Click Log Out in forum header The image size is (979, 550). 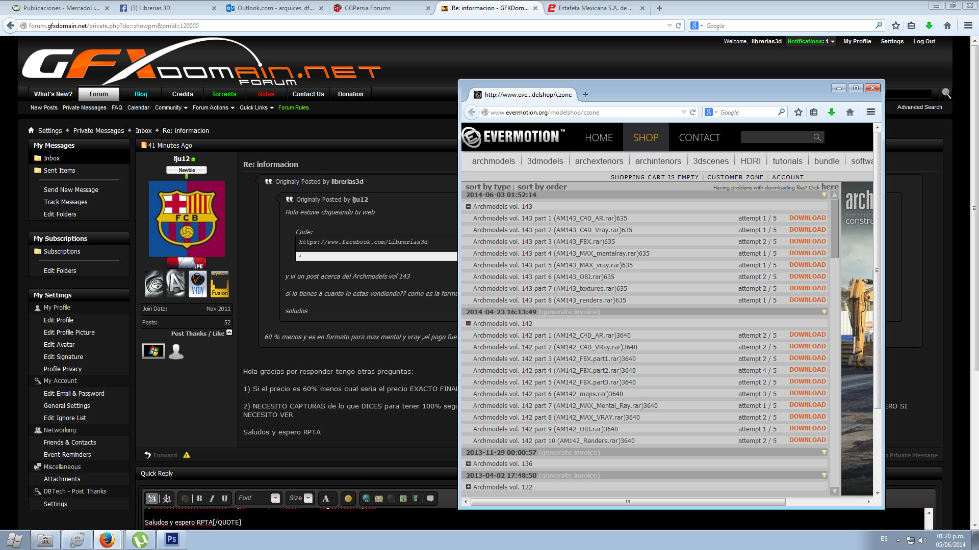coord(924,42)
